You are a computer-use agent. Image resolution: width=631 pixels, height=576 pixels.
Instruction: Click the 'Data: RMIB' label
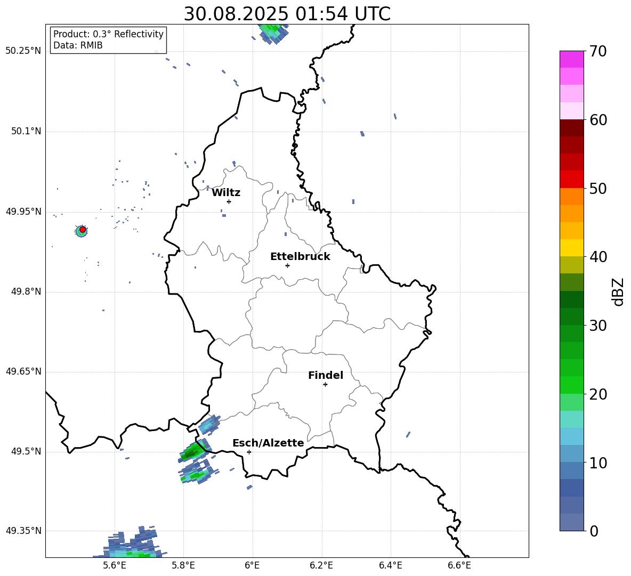(x=78, y=45)
